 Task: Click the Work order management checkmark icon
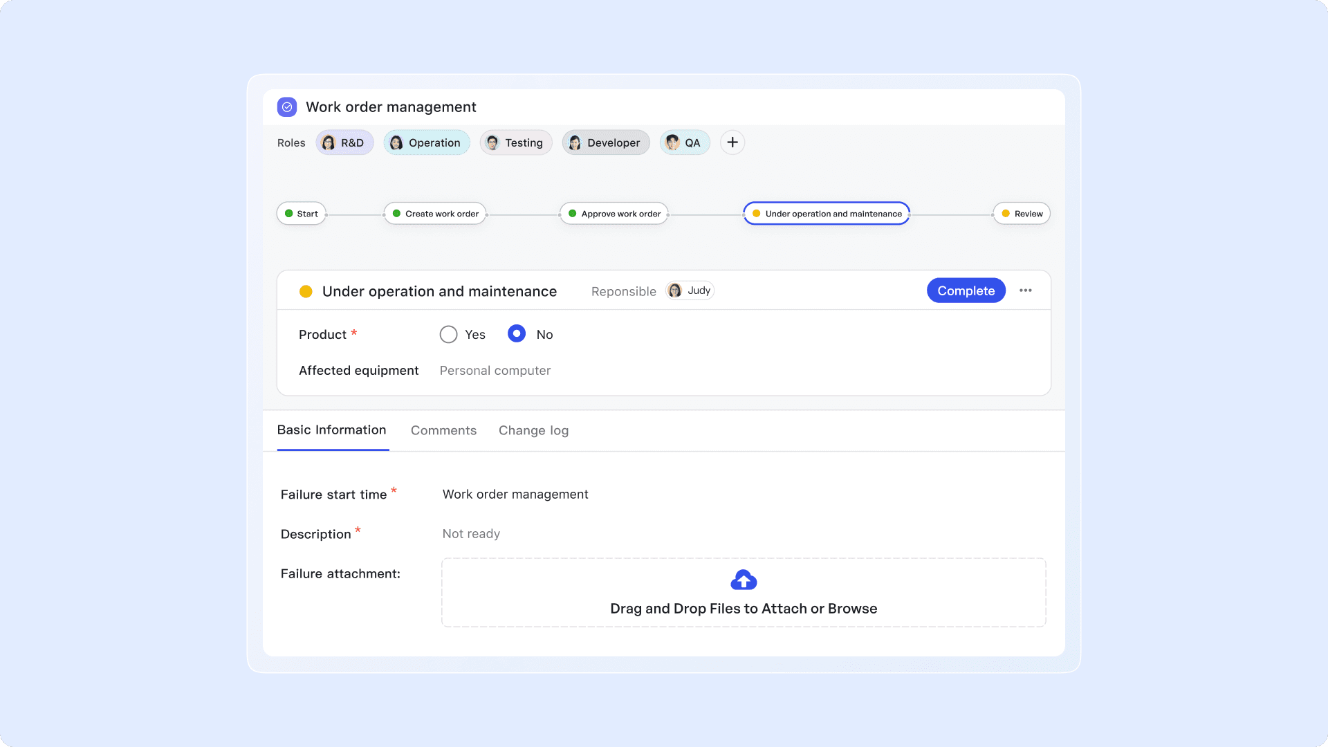(287, 107)
